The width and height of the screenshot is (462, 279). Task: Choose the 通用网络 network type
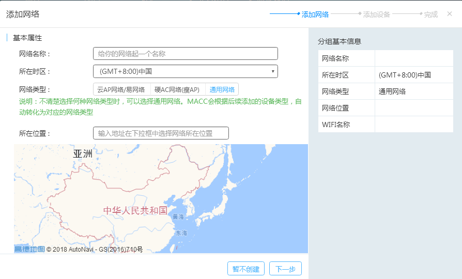222,89
